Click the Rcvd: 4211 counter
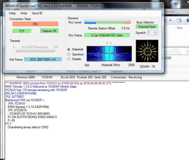This screenshot has width=189, height=160. (x=68, y=77)
